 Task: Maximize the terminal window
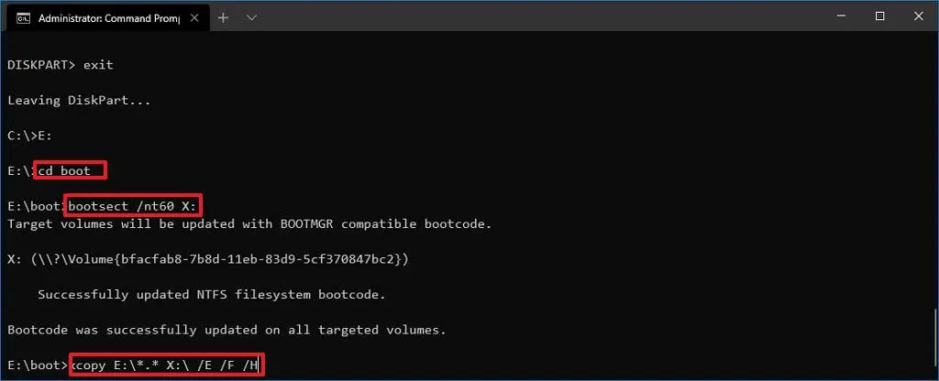880,16
